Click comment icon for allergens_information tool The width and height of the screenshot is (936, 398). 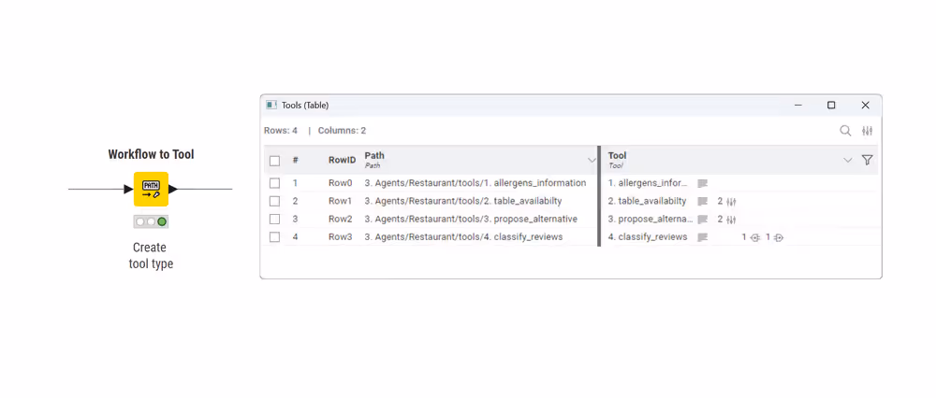point(703,183)
